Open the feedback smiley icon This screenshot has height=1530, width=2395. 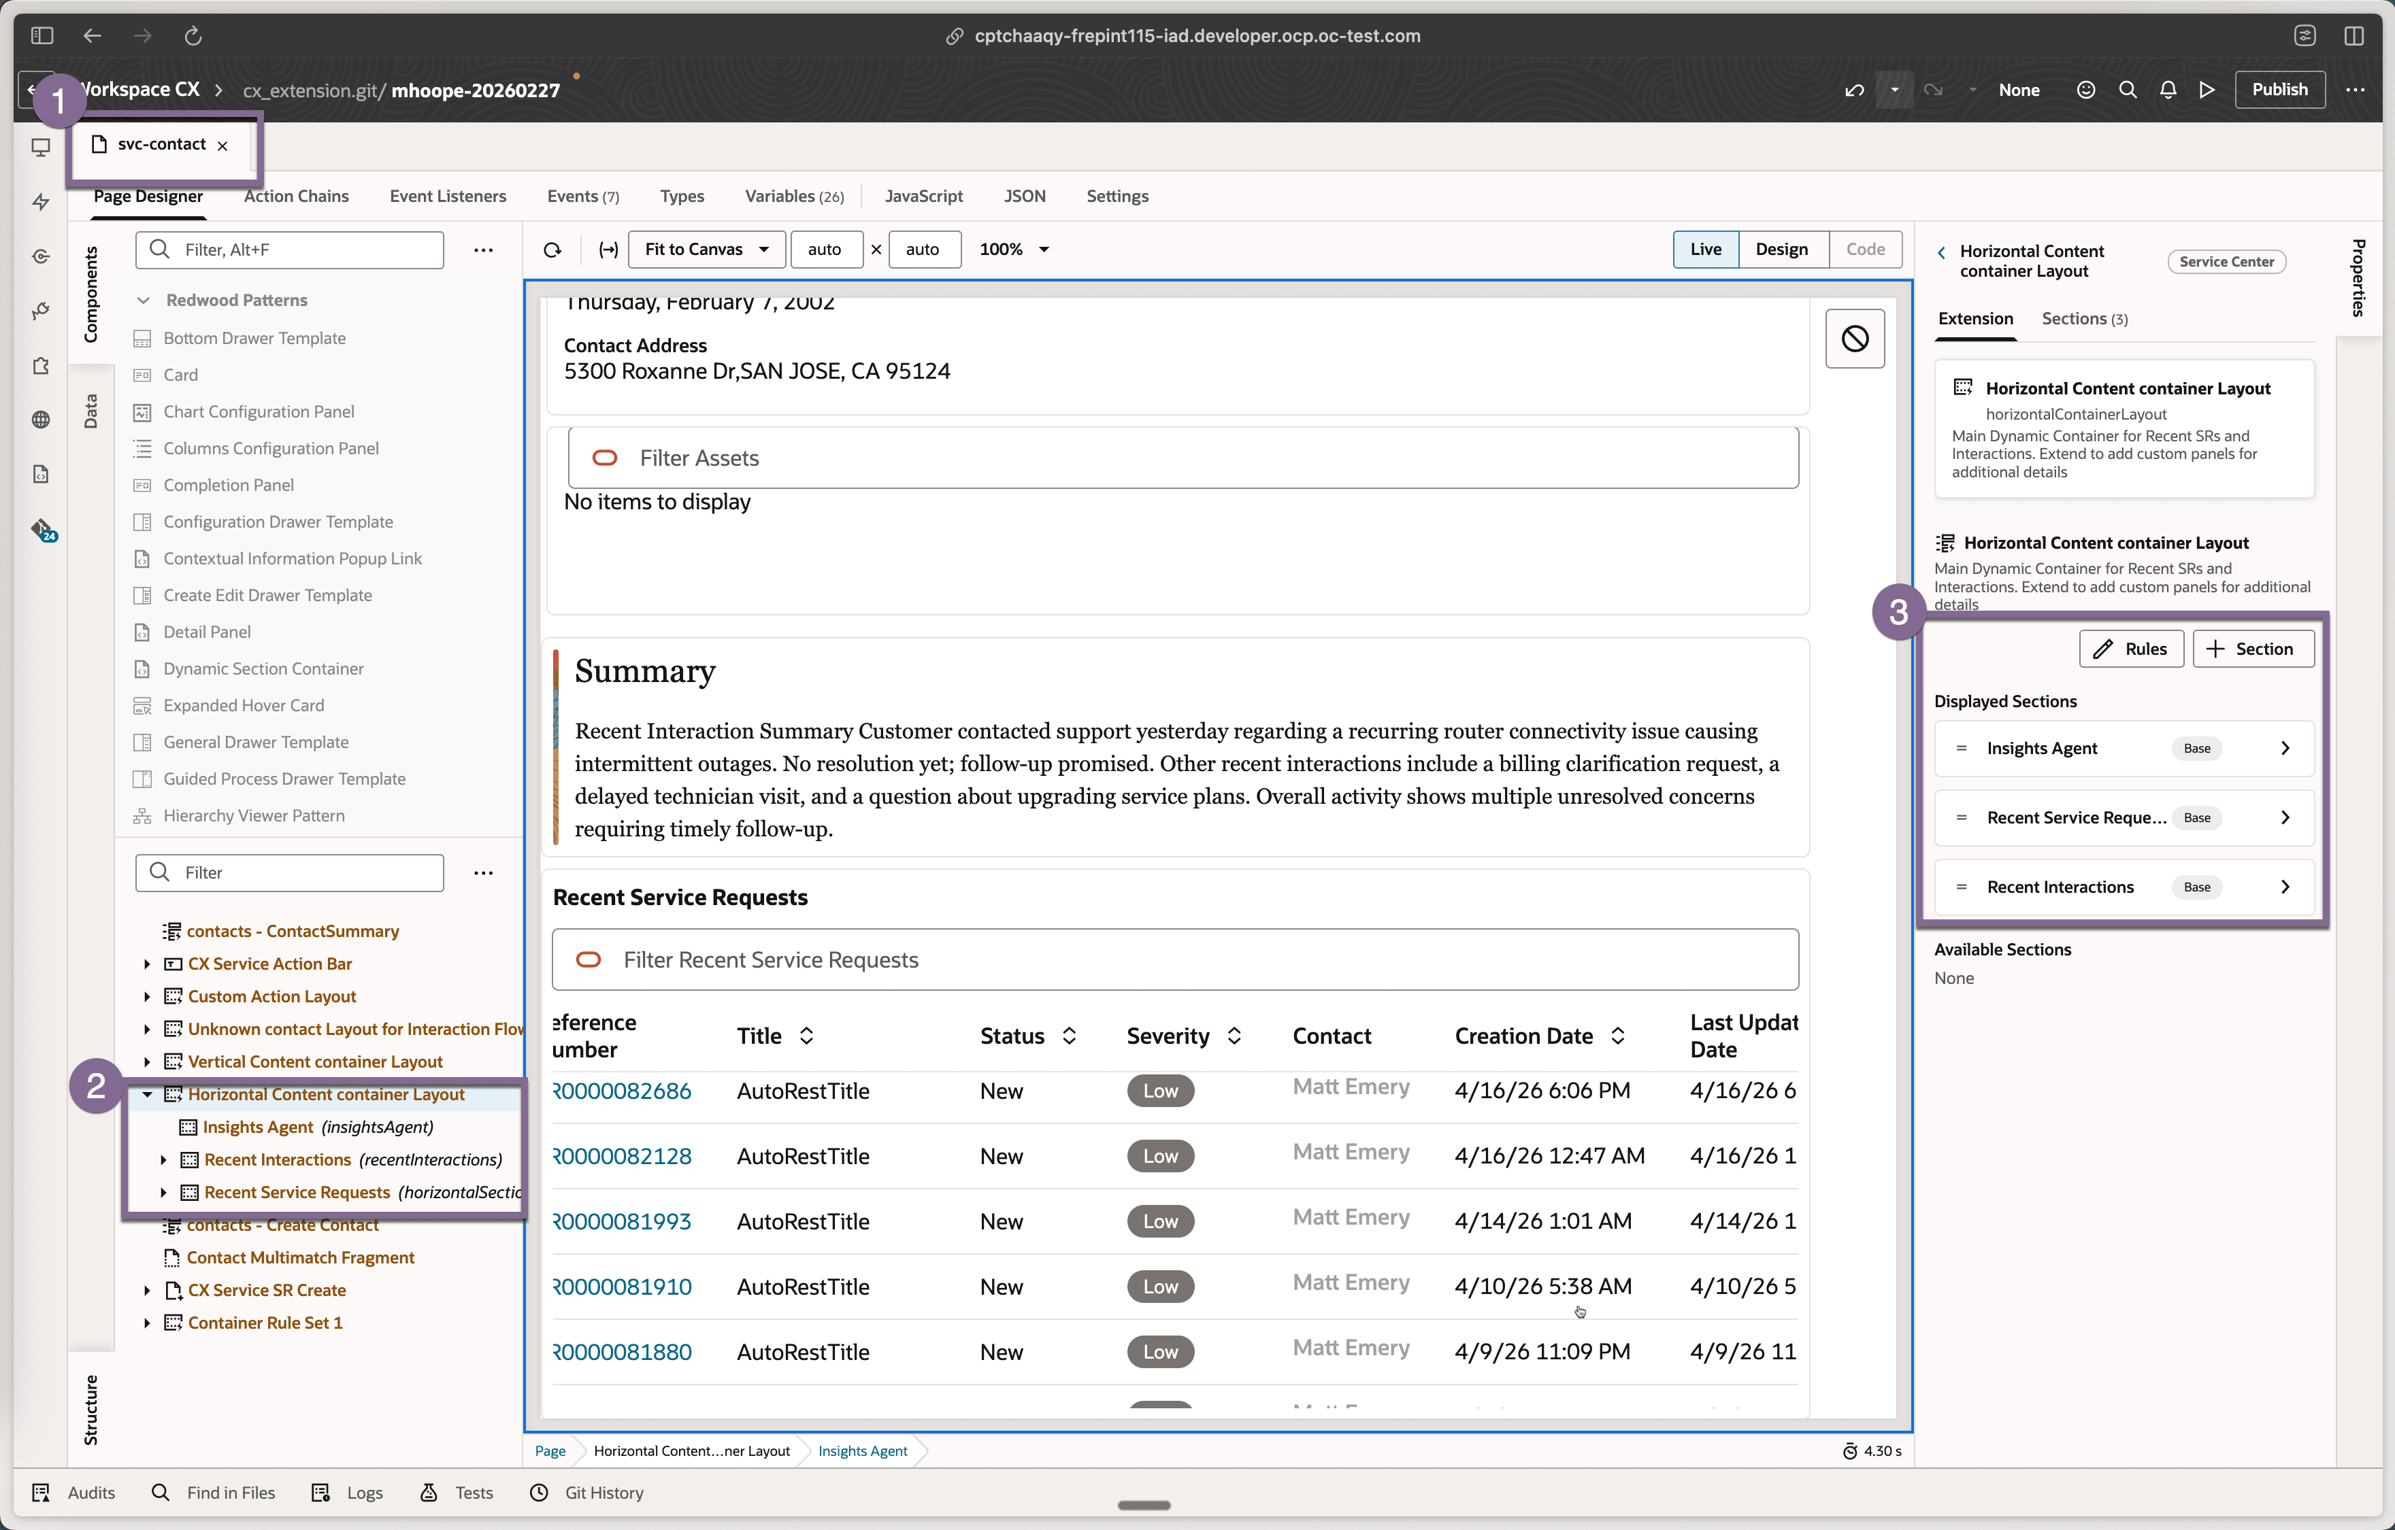tap(2085, 90)
